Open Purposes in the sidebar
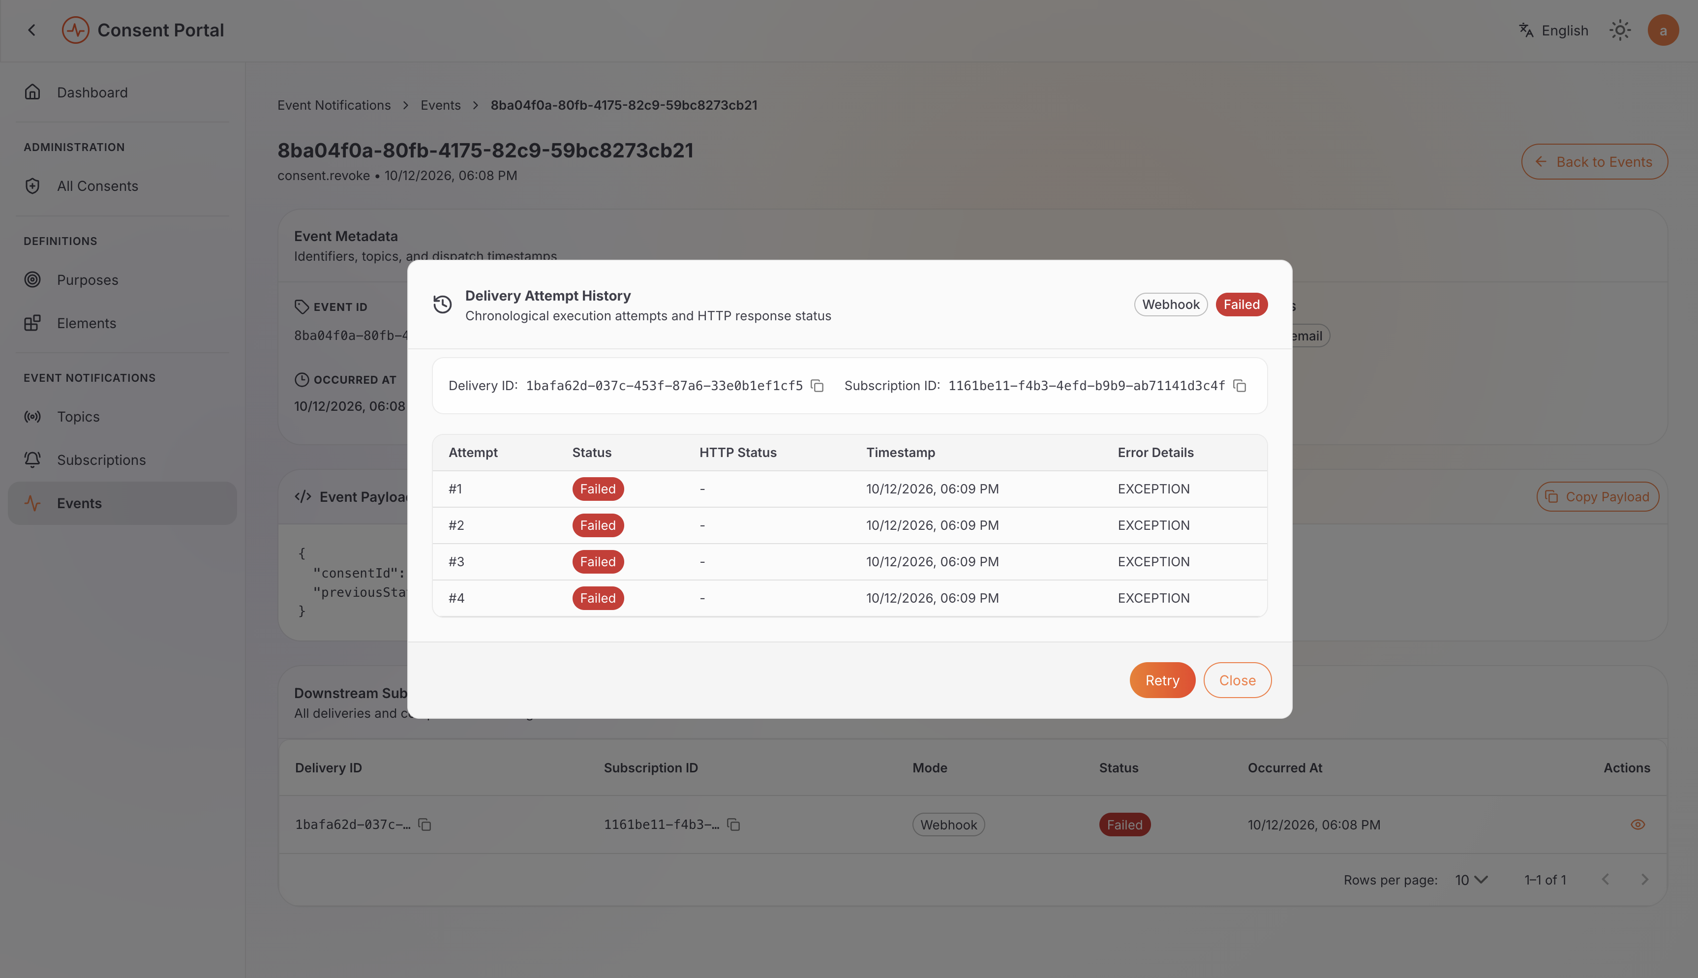This screenshot has width=1698, height=978. [x=122, y=279]
